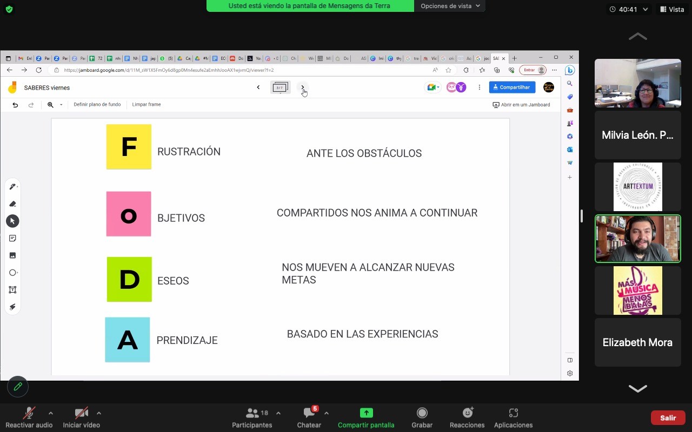Open the Aplicaciones panel
Viewport: 692px width, 432px height.
click(x=513, y=413)
